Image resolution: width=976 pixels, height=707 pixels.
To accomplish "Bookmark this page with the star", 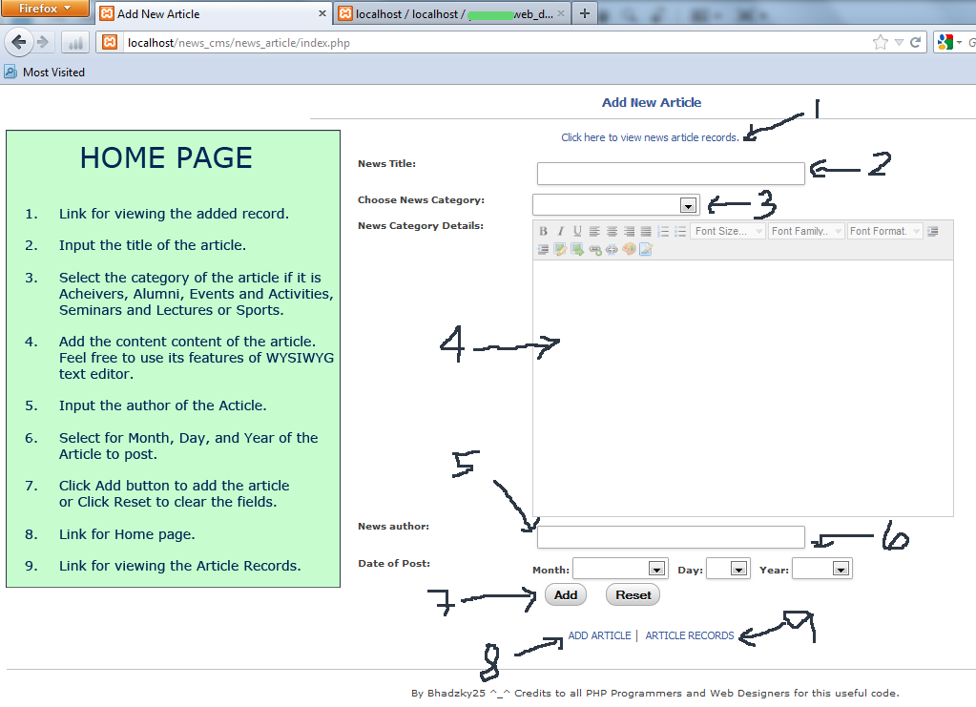I will pyautogui.click(x=881, y=42).
